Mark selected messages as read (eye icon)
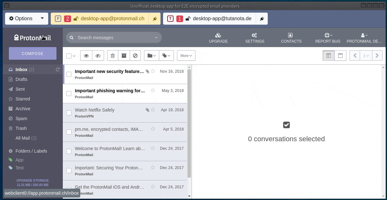 coord(86,56)
